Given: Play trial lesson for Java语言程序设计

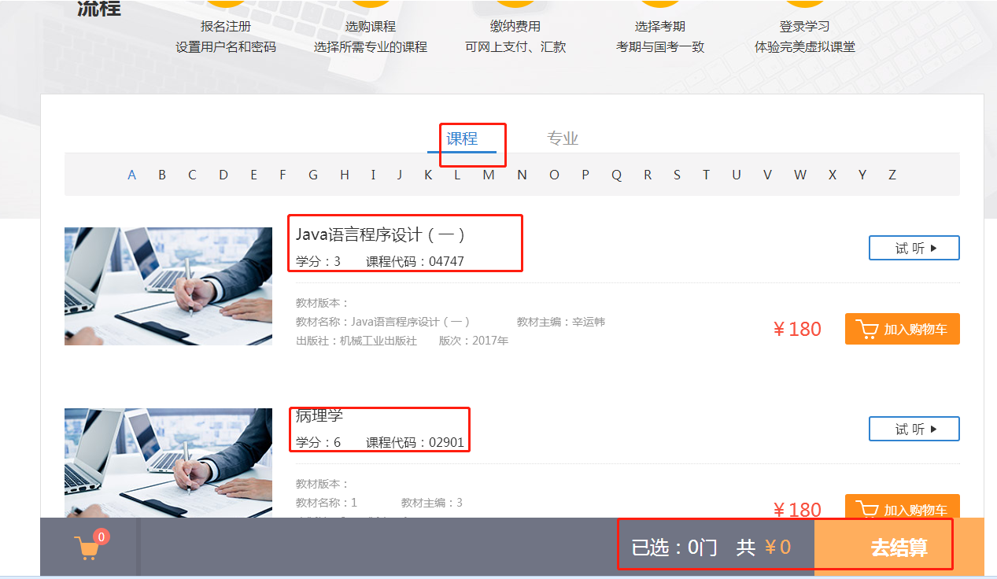Looking at the screenshot, I should [914, 248].
